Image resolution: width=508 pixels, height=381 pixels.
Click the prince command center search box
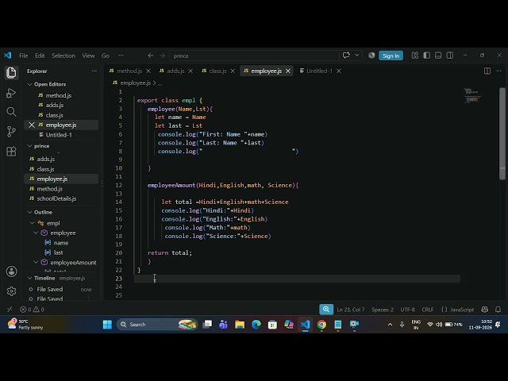coord(253,56)
